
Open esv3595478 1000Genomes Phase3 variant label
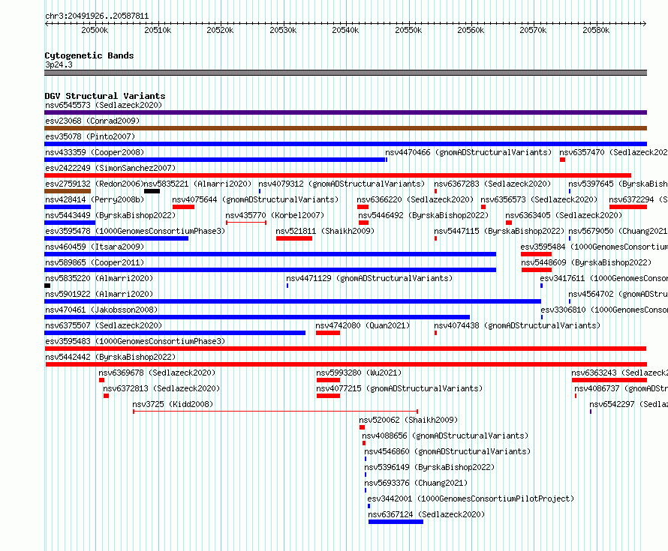pos(135,231)
